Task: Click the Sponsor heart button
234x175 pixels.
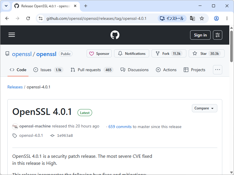Action: [99, 53]
